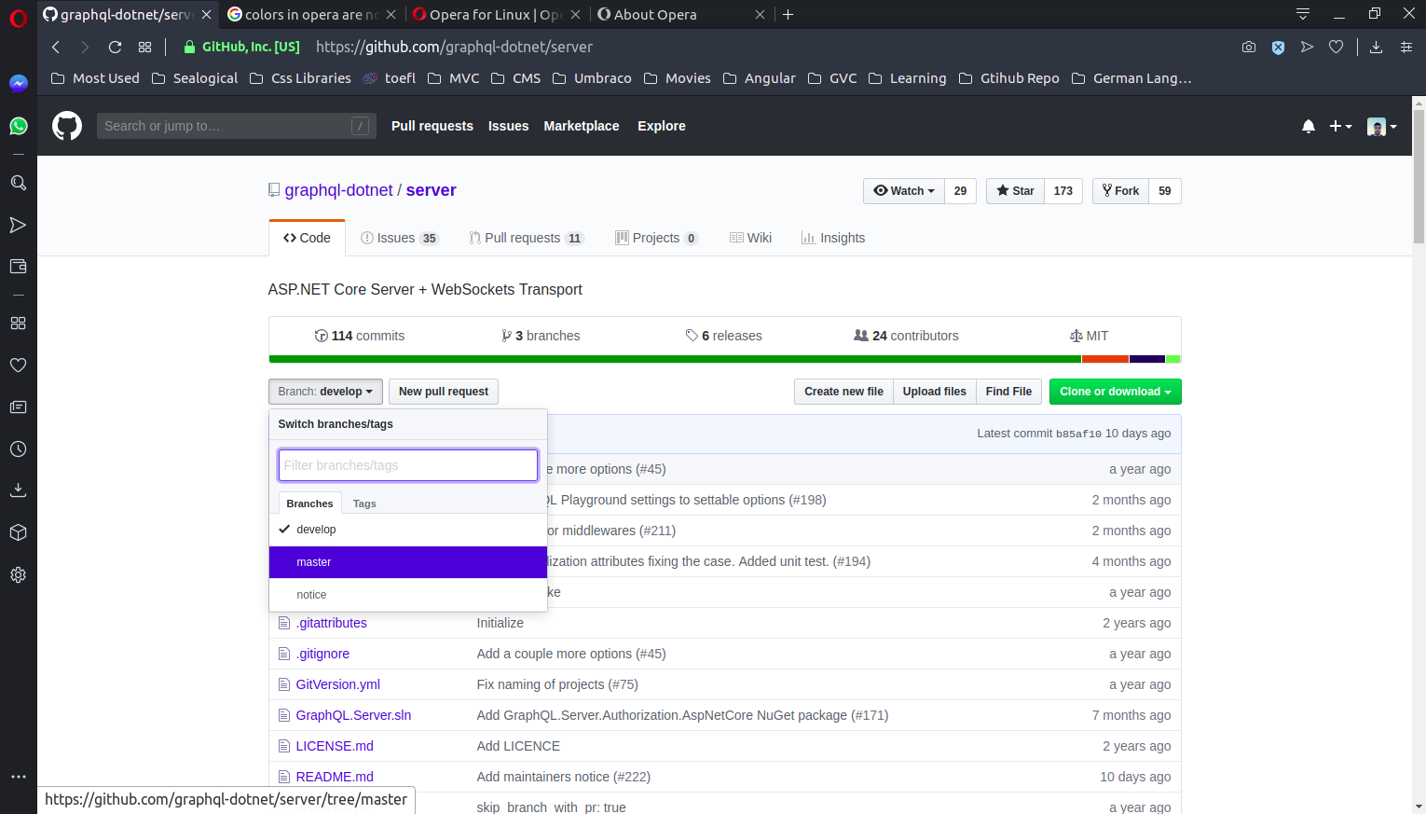Click Find File button
The width and height of the screenshot is (1426, 814).
point(1008,392)
